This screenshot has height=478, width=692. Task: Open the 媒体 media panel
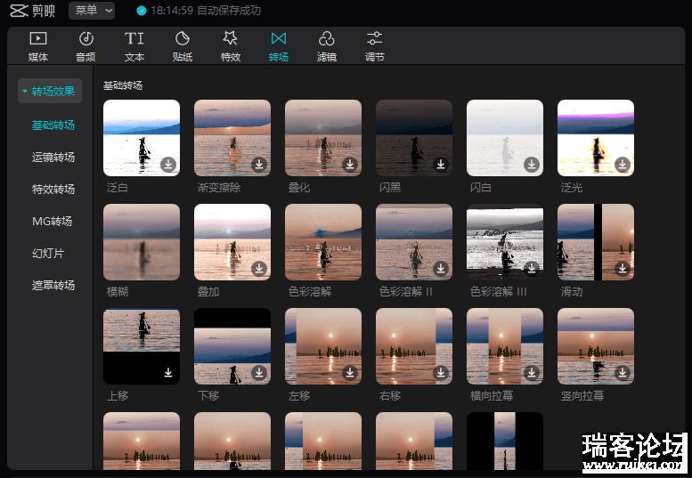[x=38, y=46]
